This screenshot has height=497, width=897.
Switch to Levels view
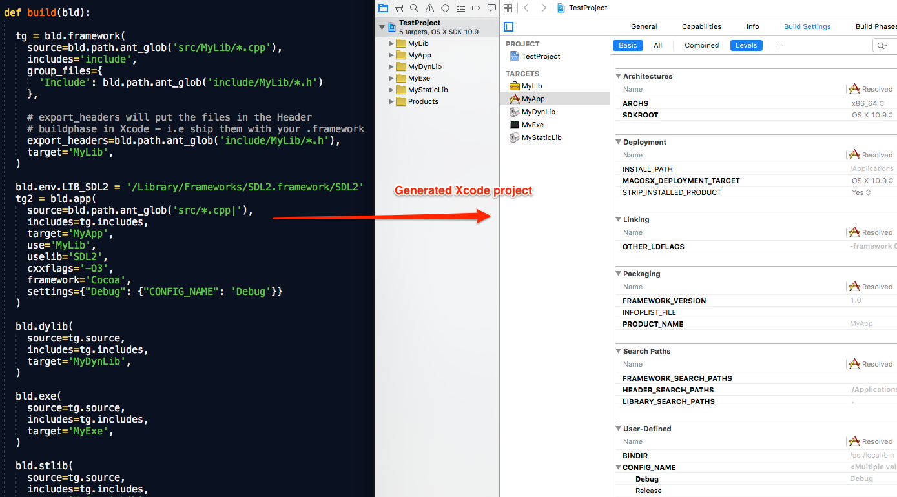pos(746,45)
